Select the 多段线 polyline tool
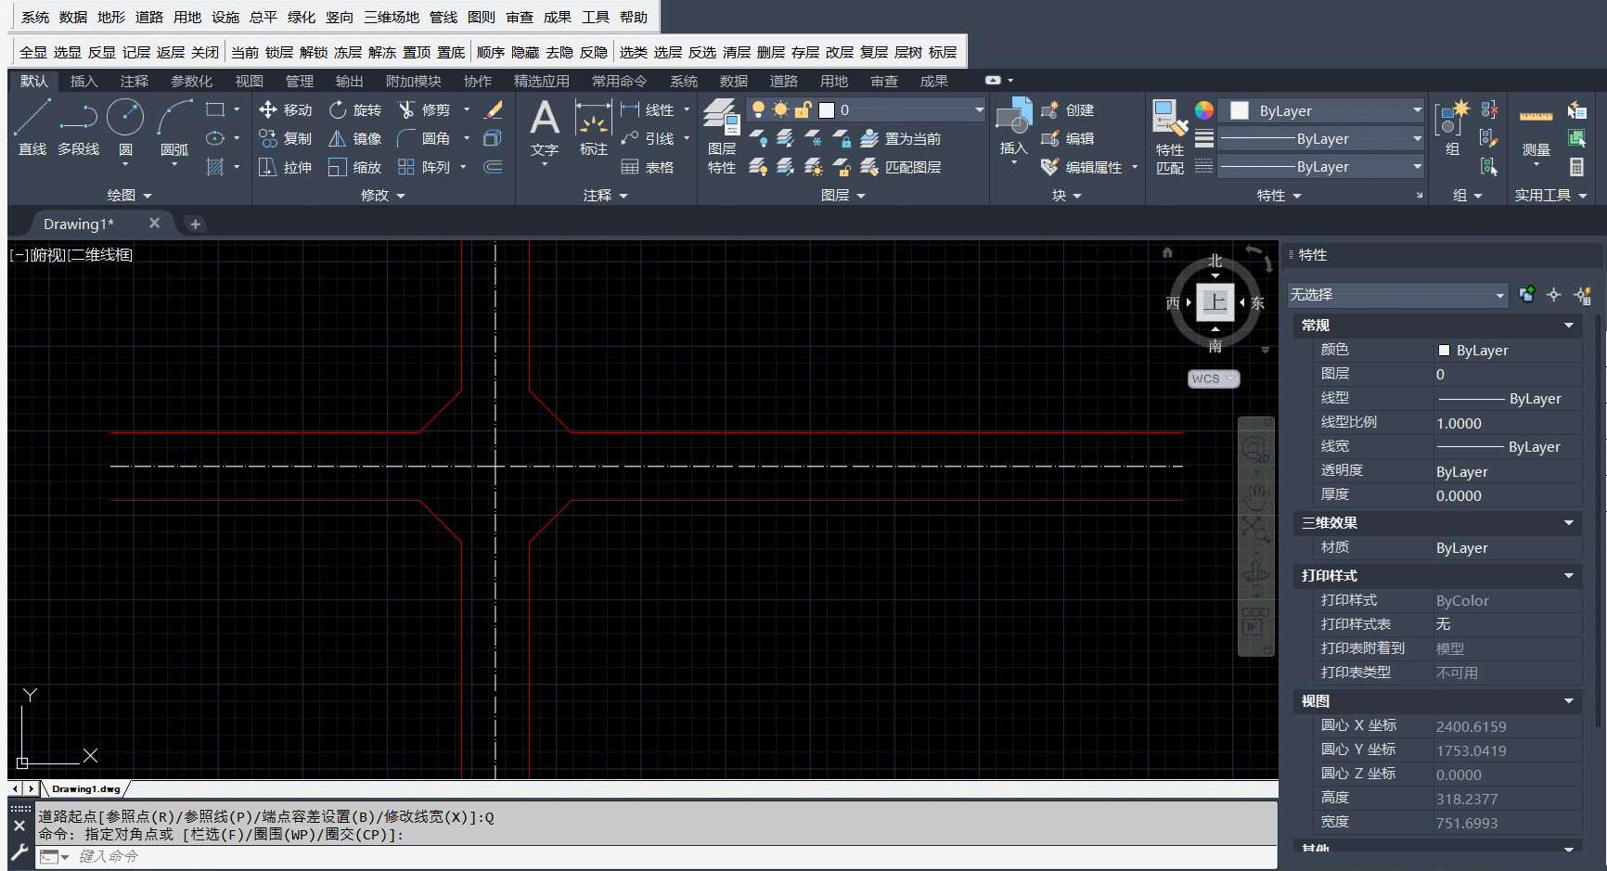Screen dimensions: 1607x871 pyautogui.click(x=79, y=128)
